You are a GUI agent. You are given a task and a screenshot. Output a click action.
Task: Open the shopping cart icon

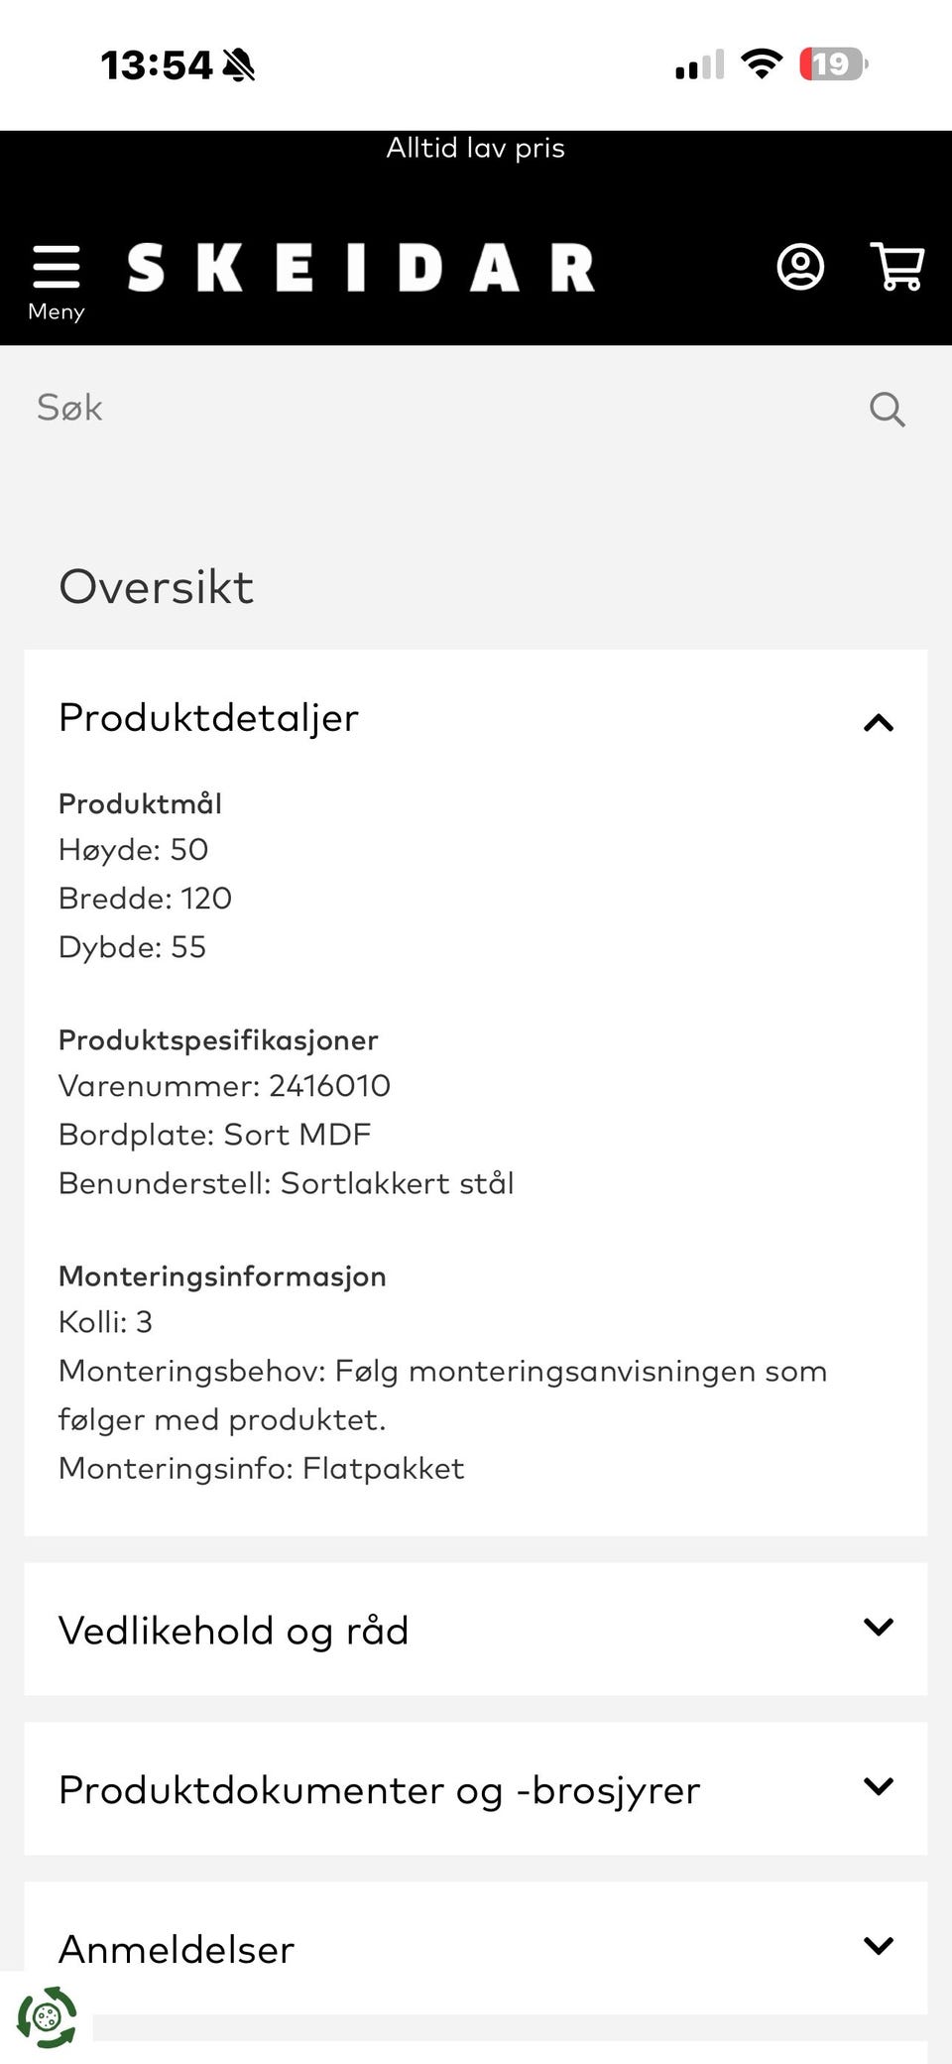896,267
